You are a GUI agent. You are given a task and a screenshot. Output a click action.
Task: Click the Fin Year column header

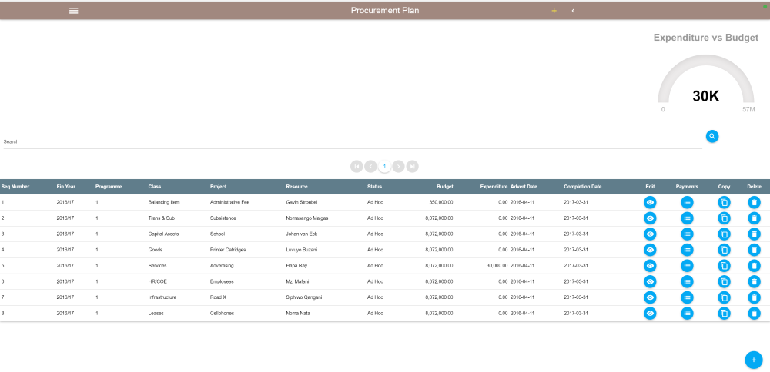65,187
